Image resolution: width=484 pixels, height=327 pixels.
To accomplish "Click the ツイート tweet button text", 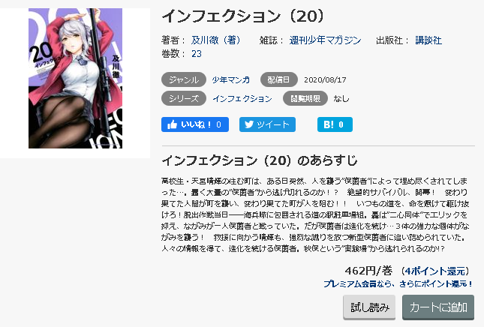I will click(273, 124).
